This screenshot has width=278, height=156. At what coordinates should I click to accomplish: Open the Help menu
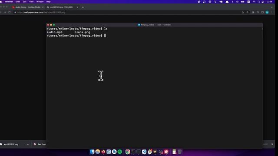(x=48, y=2)
